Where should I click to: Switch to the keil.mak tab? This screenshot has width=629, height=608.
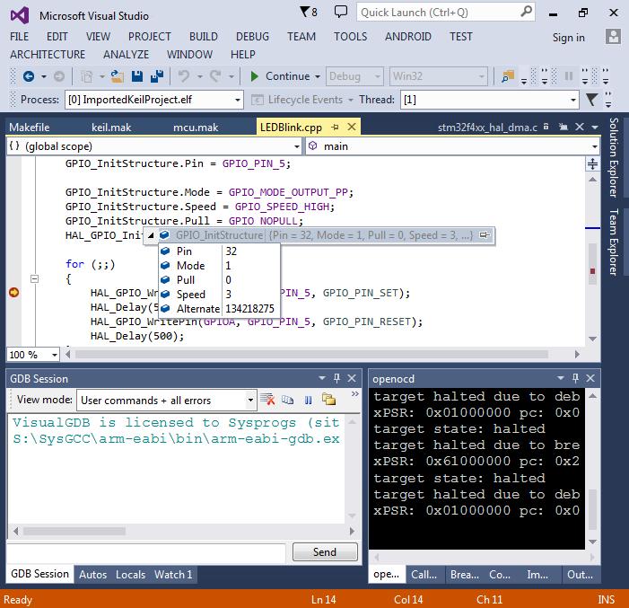click(111, 128)
